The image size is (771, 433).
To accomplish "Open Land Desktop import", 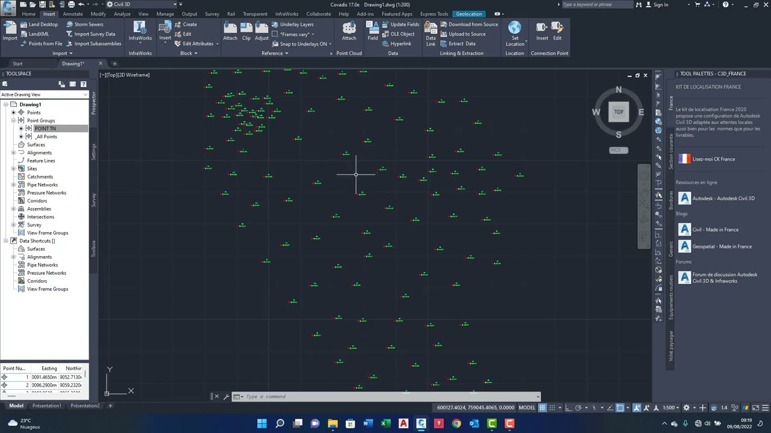I will click(39, 25).
